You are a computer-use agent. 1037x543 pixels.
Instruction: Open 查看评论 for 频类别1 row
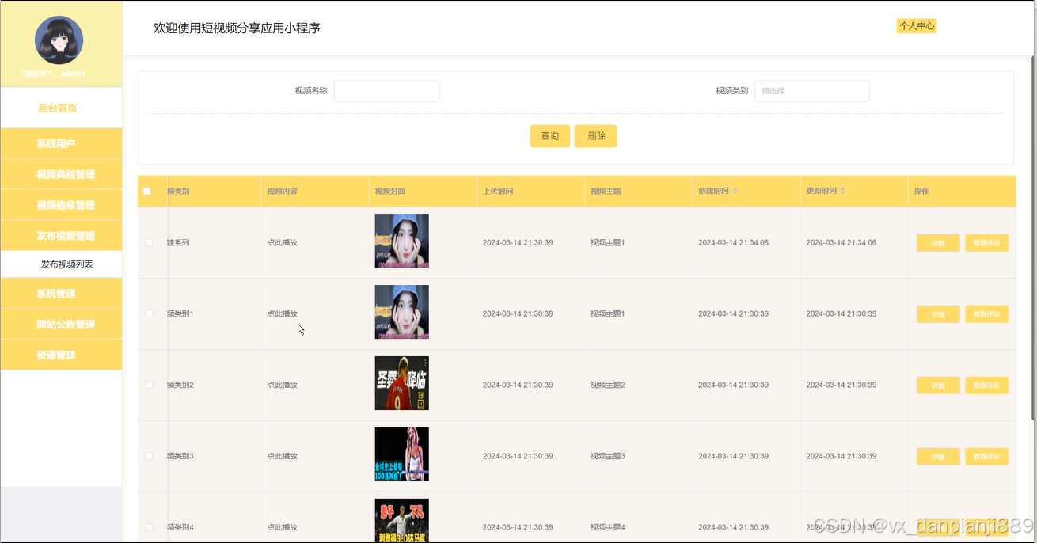point(986,314)
